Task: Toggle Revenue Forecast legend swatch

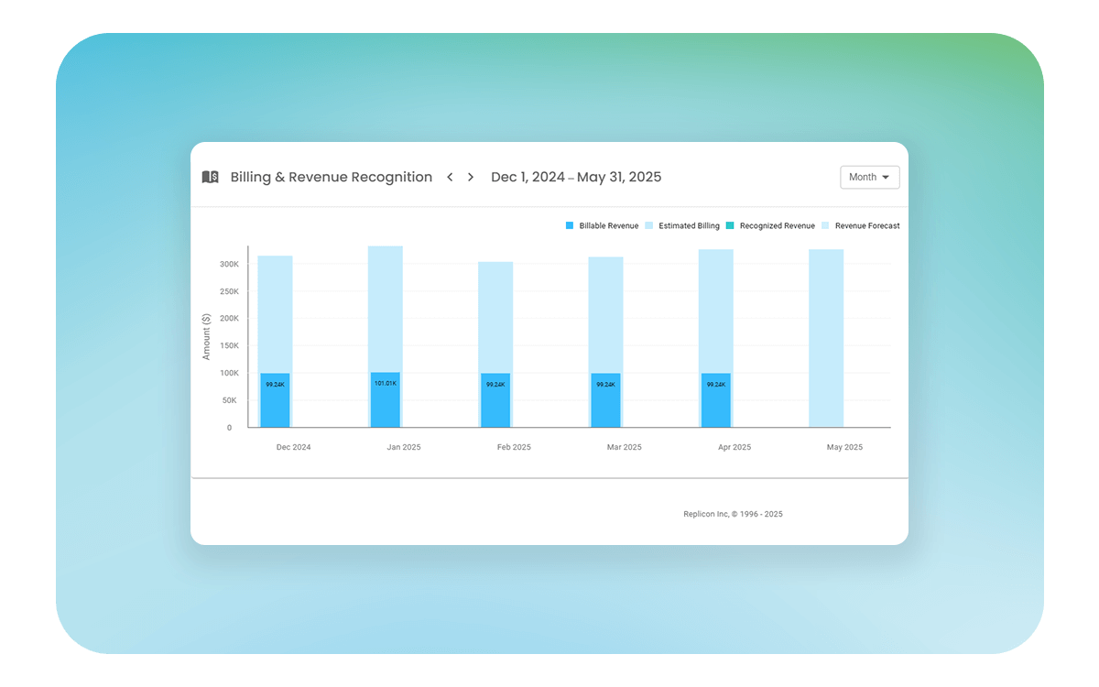Action: coord(825,225)
